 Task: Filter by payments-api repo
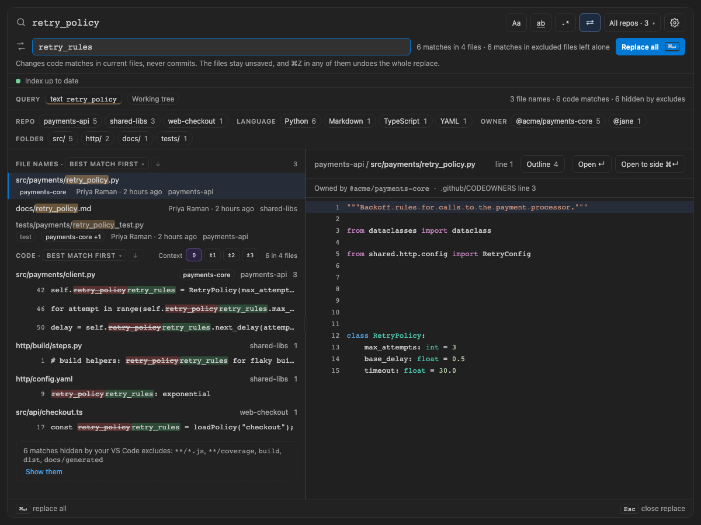pyautogui.click(x=71, y=121)
